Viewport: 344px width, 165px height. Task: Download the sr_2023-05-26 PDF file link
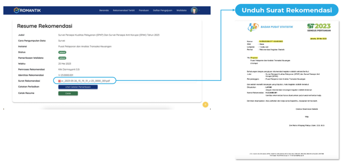85,81
